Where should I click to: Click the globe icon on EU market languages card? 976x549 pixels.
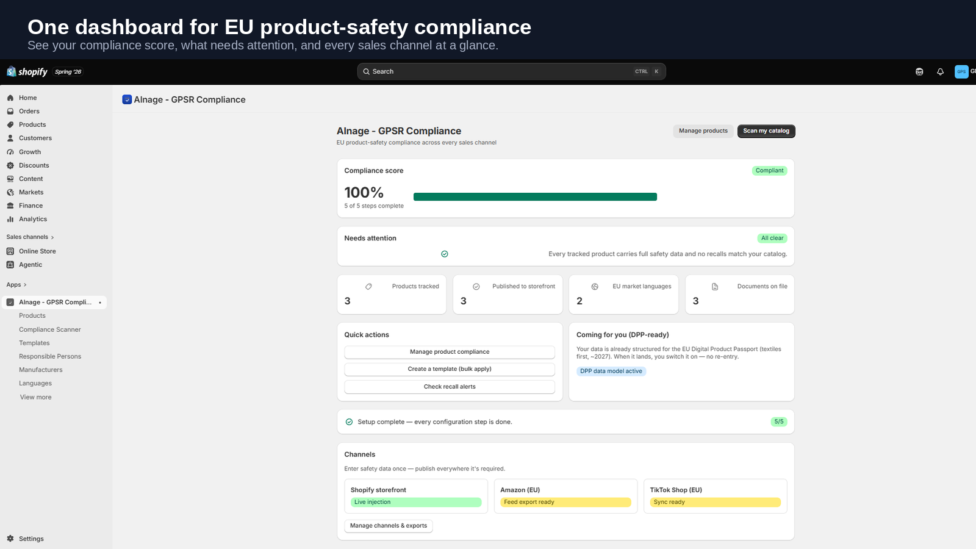(x=595, y=287)
